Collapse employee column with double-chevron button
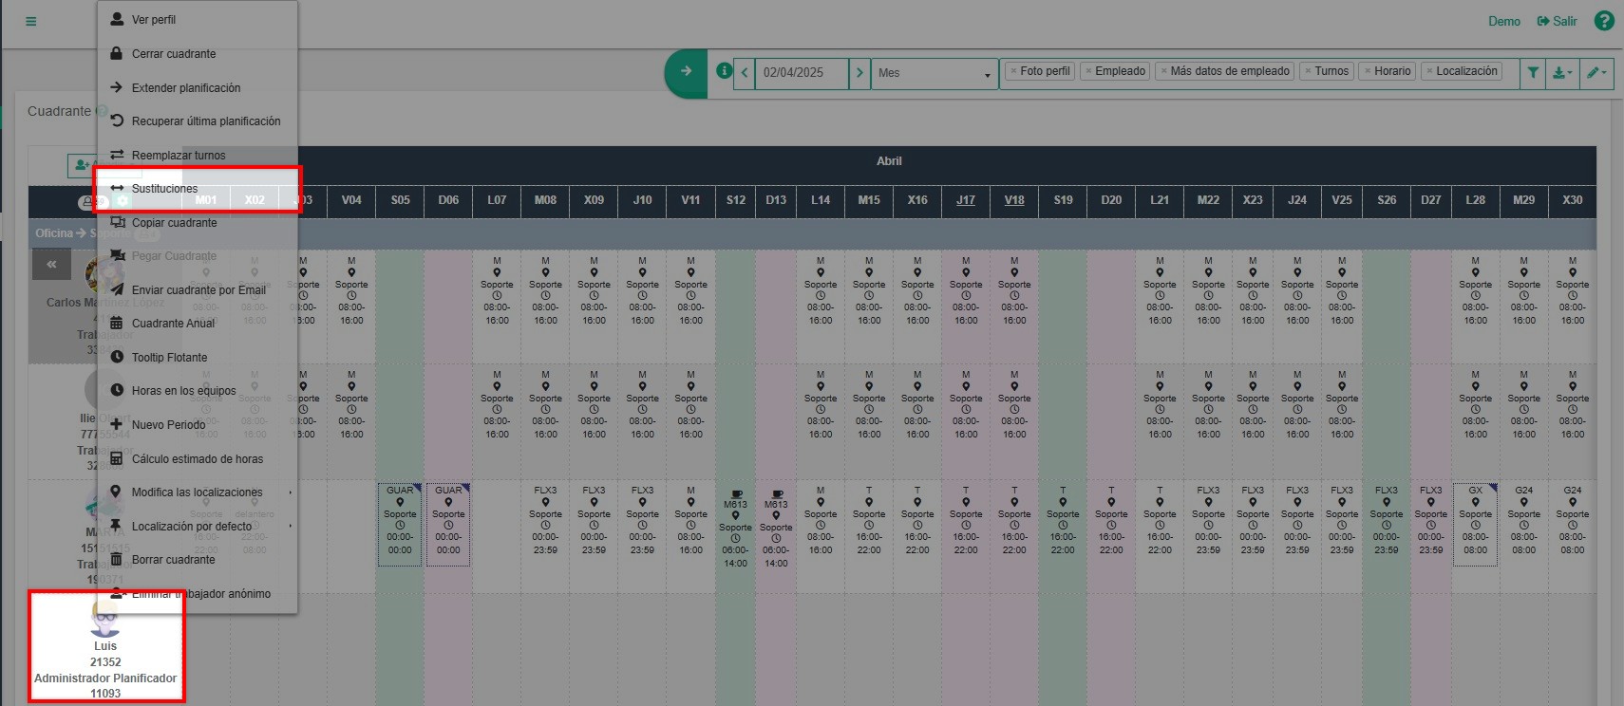This screenshot has width=1624, height=706. pyautogui.click(x=51, y=265)
